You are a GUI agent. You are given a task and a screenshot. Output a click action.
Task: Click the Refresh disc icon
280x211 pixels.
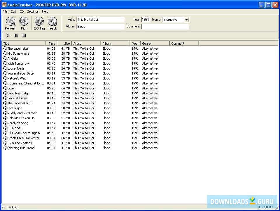click(x=11, y=21)
